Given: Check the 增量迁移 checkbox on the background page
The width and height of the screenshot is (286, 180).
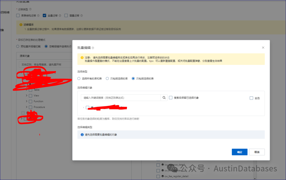Looking at the screenshot, I should [x=66, y=16].
